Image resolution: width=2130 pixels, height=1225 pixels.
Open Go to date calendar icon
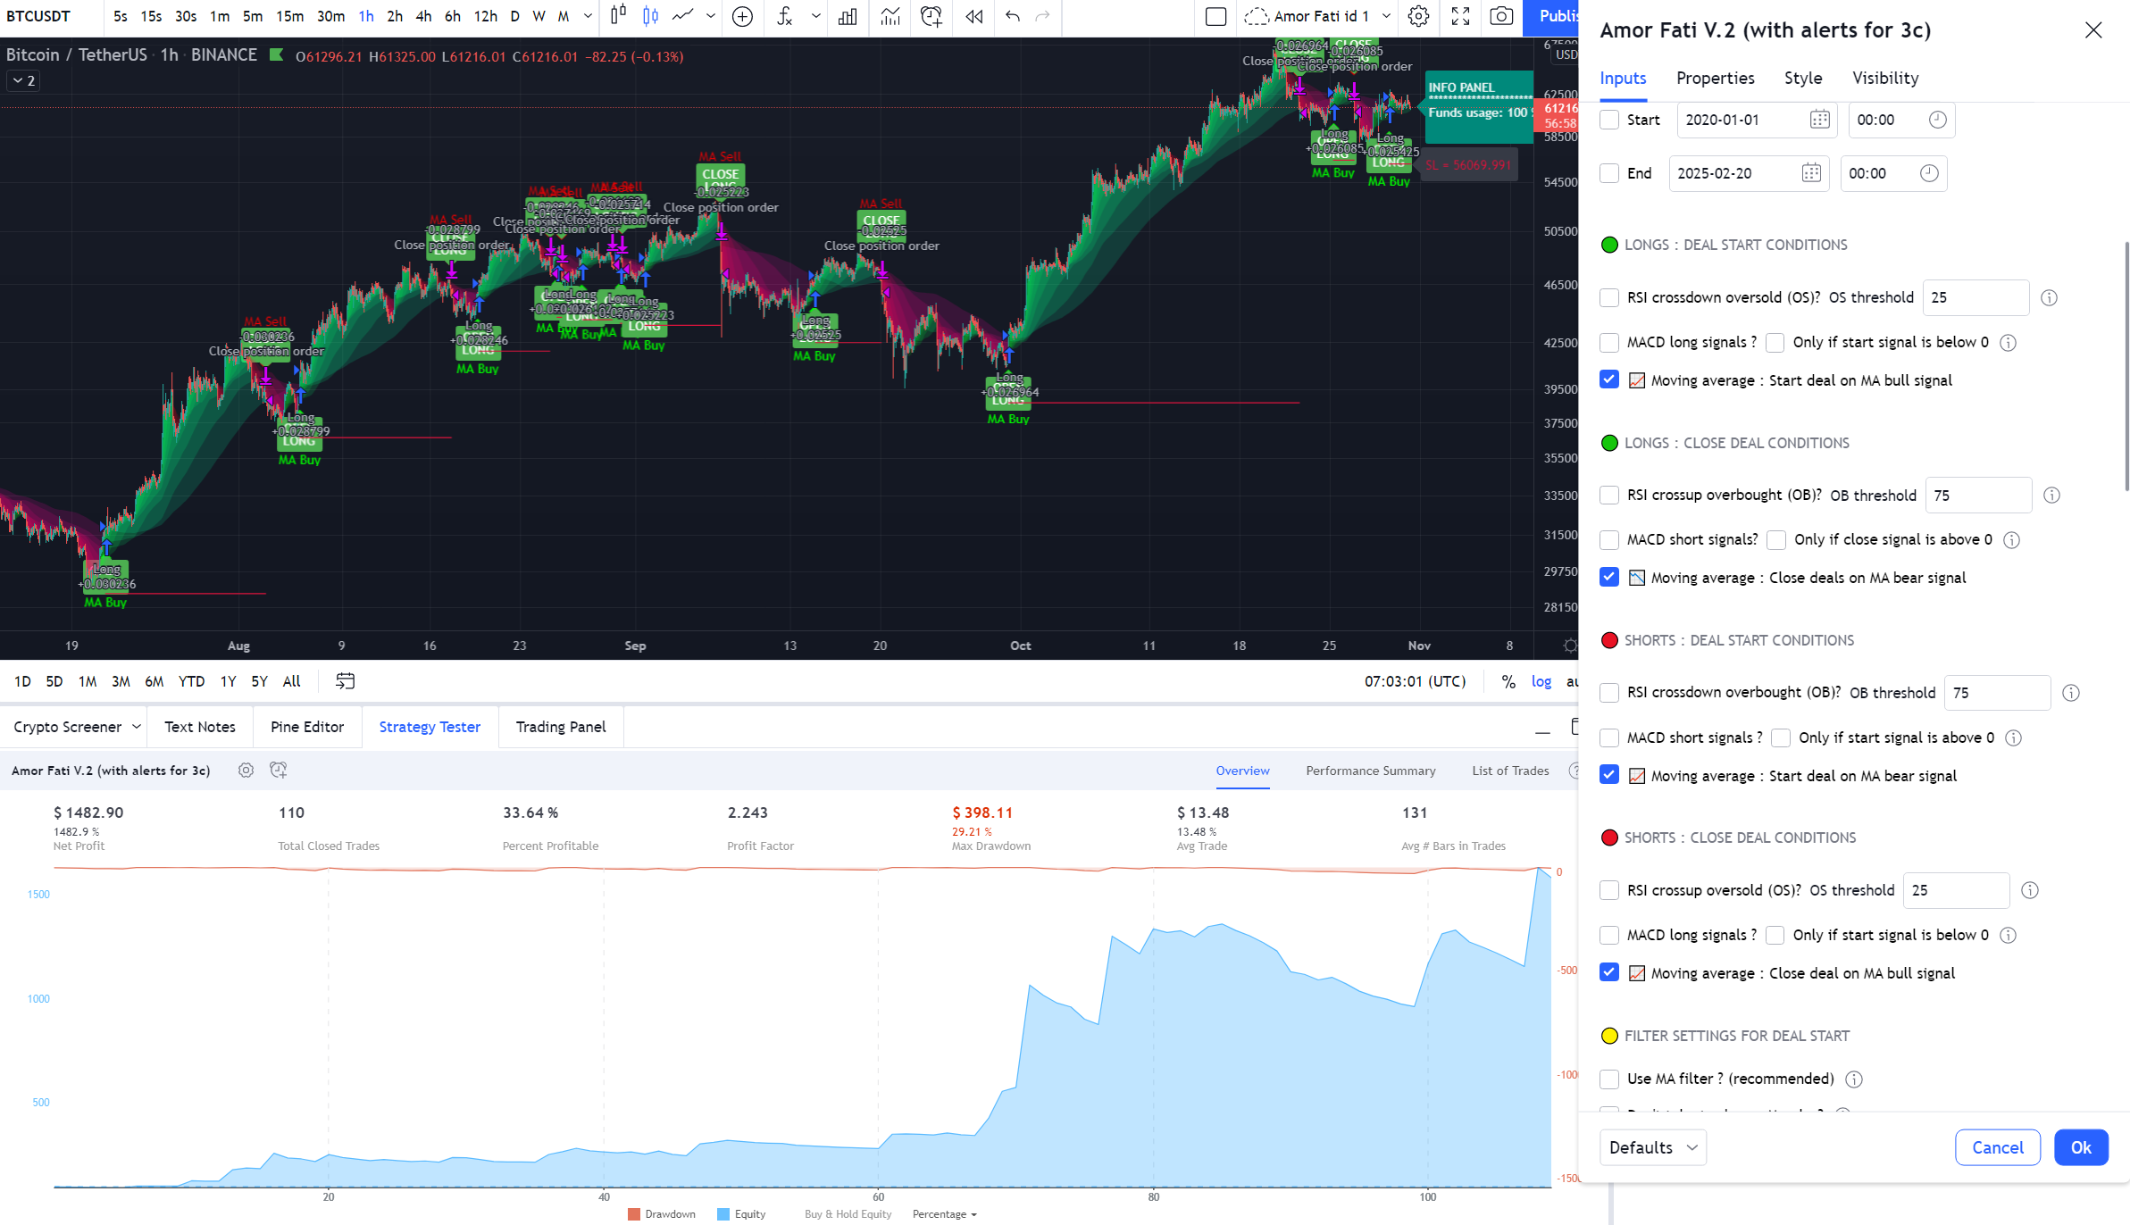(x=345, y=681)
